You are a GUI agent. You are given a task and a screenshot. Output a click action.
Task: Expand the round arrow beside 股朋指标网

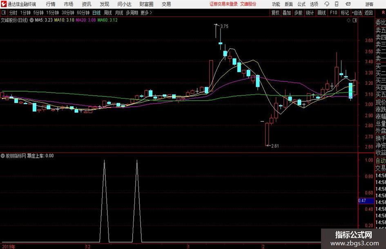coord(3,155)
